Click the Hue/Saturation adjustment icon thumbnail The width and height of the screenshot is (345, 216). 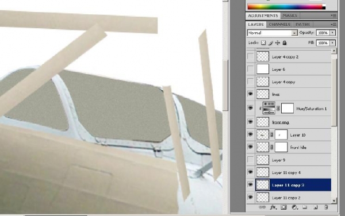(x=269, y=108)
